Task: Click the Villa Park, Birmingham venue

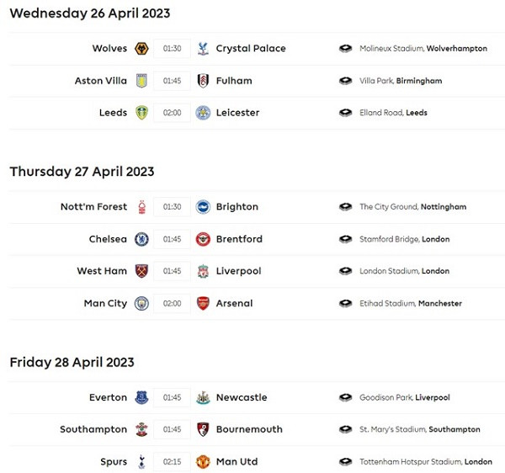Action: (401, 81)
